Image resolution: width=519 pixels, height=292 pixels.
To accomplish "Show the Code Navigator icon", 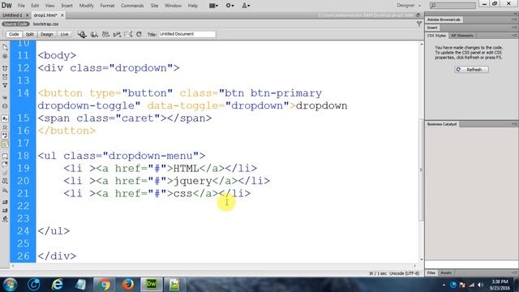I will (5, 56).
